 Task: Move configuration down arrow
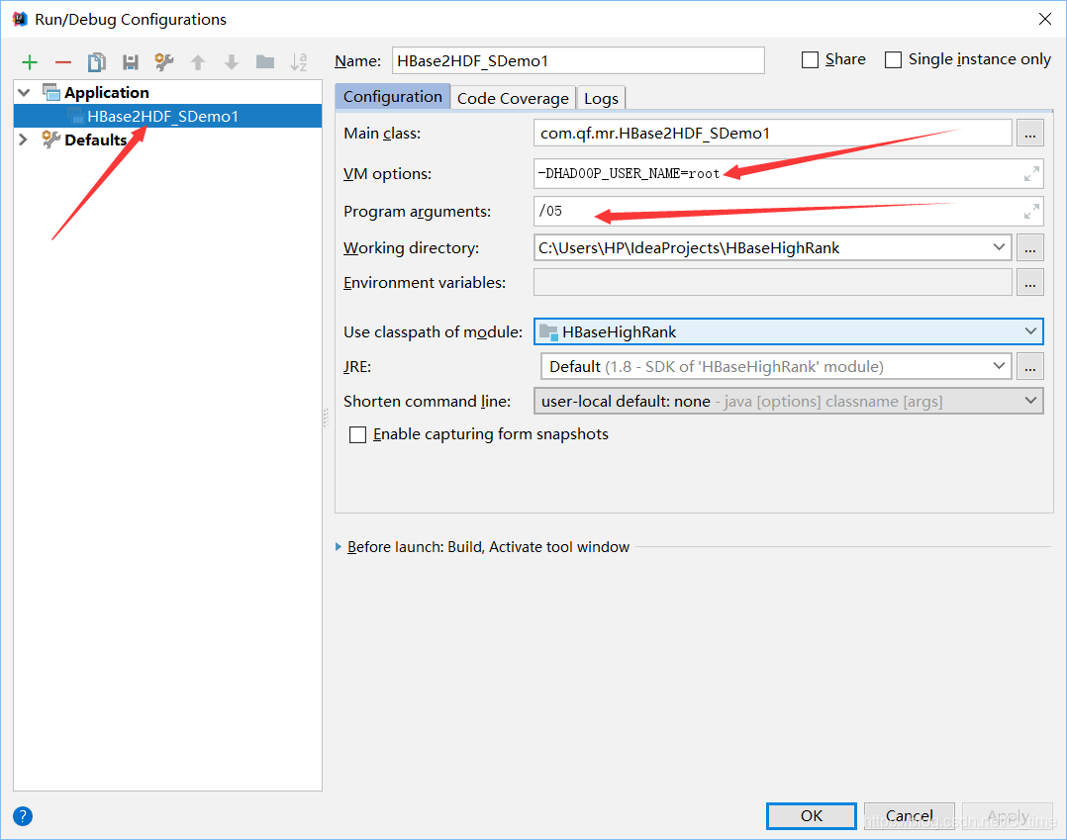232,62
